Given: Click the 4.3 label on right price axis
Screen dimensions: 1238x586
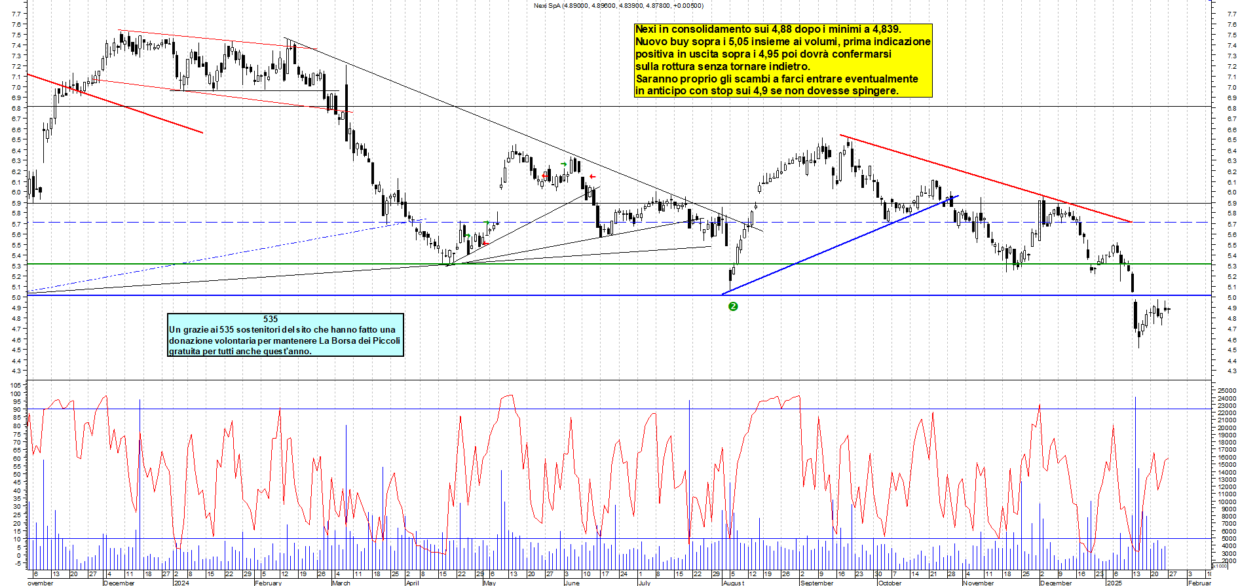Looking at the screenshot, I should tap(1231, 371).
